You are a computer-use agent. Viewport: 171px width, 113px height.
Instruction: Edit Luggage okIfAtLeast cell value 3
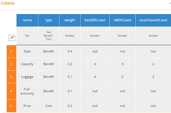[123, 77]
